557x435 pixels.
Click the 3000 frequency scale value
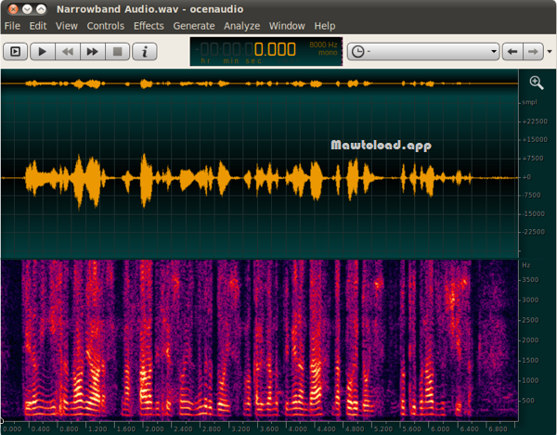click(x=530, y=301)
